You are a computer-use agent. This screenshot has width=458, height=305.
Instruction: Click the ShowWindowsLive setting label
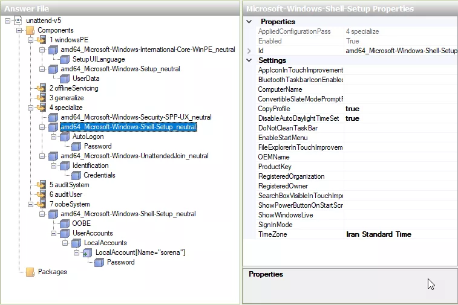pyautogui.click(x=286, y=215)
